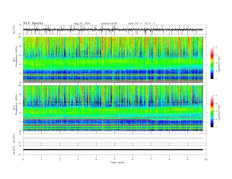Click the ch.3 flat gray trace
Viewport: 232px width, 179px height.
click(113, 138)
